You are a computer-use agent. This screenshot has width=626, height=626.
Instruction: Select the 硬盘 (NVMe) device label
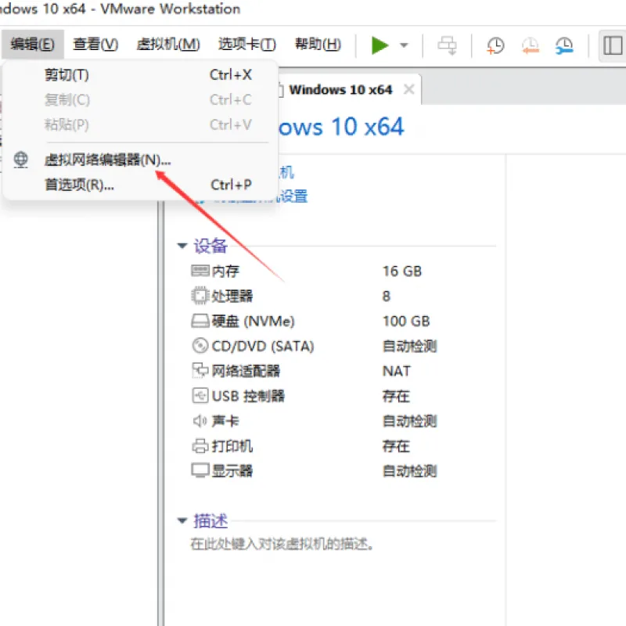(253, 321)
